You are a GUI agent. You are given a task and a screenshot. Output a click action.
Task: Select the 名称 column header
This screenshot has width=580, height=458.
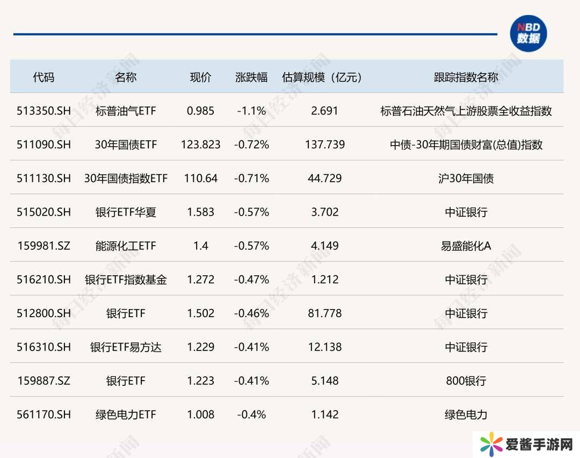coord(126,77)
